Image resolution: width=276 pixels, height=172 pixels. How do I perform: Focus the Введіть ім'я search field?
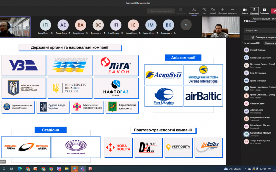click(x=260, y=31)
